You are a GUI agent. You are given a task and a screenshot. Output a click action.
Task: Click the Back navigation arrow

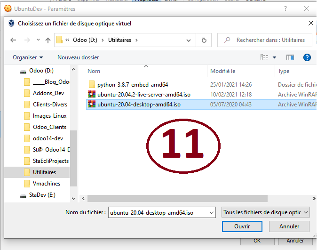[x=14, y=40]
